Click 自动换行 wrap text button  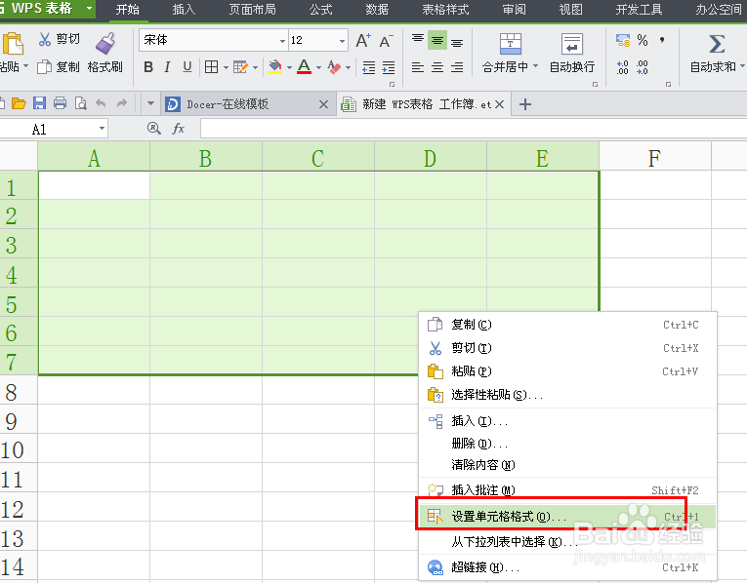[571, 54]
